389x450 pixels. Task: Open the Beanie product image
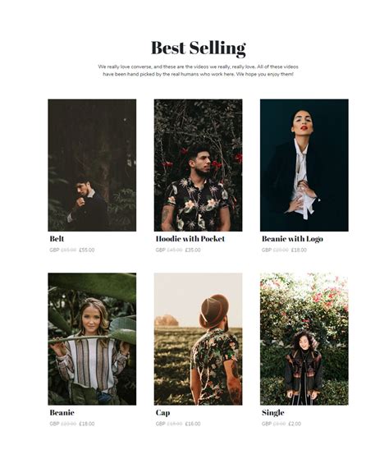click(x=92, y=339)
